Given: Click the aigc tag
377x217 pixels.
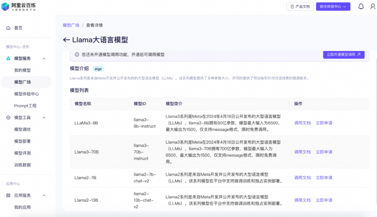Looking at the screenshot, I should (x=98, y=69).
